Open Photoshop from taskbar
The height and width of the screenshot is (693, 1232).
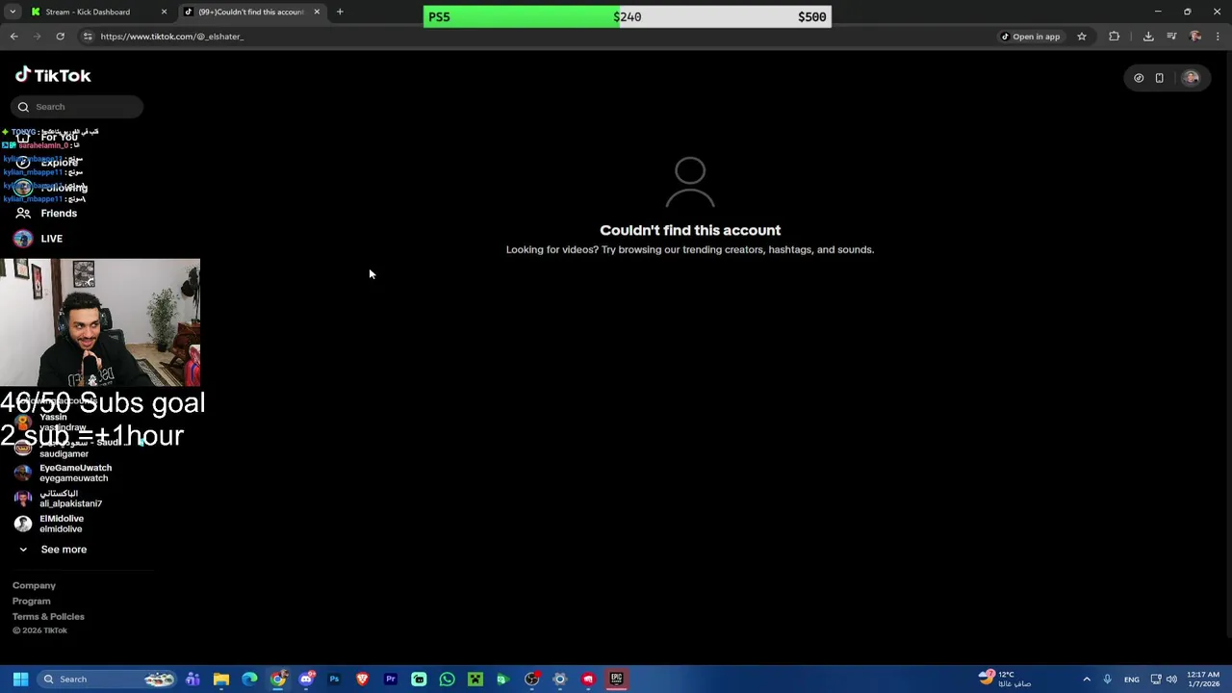click(334, 680)
